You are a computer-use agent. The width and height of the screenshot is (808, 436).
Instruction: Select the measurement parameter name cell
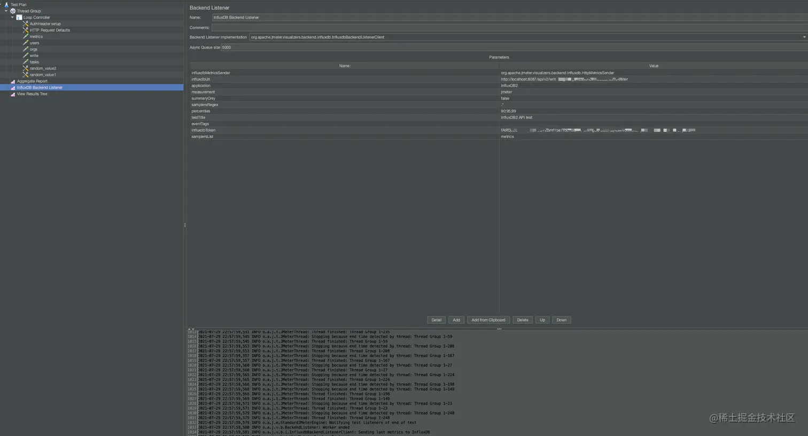point(345,92)
